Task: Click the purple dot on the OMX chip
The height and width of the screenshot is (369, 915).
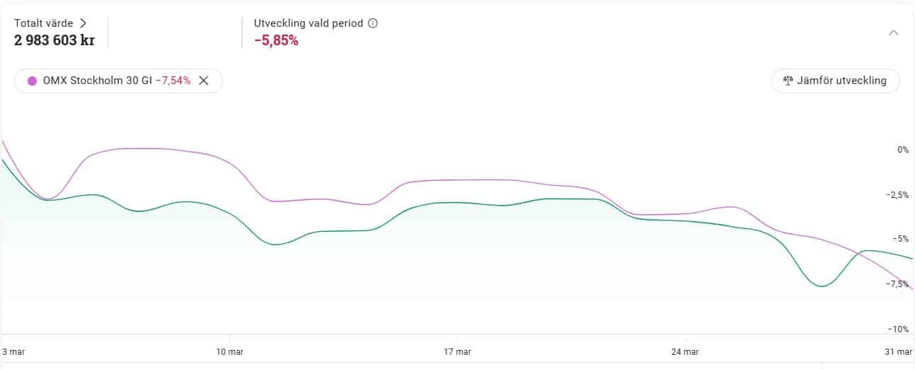Action: pyautogui.click(x=32, y=81)
